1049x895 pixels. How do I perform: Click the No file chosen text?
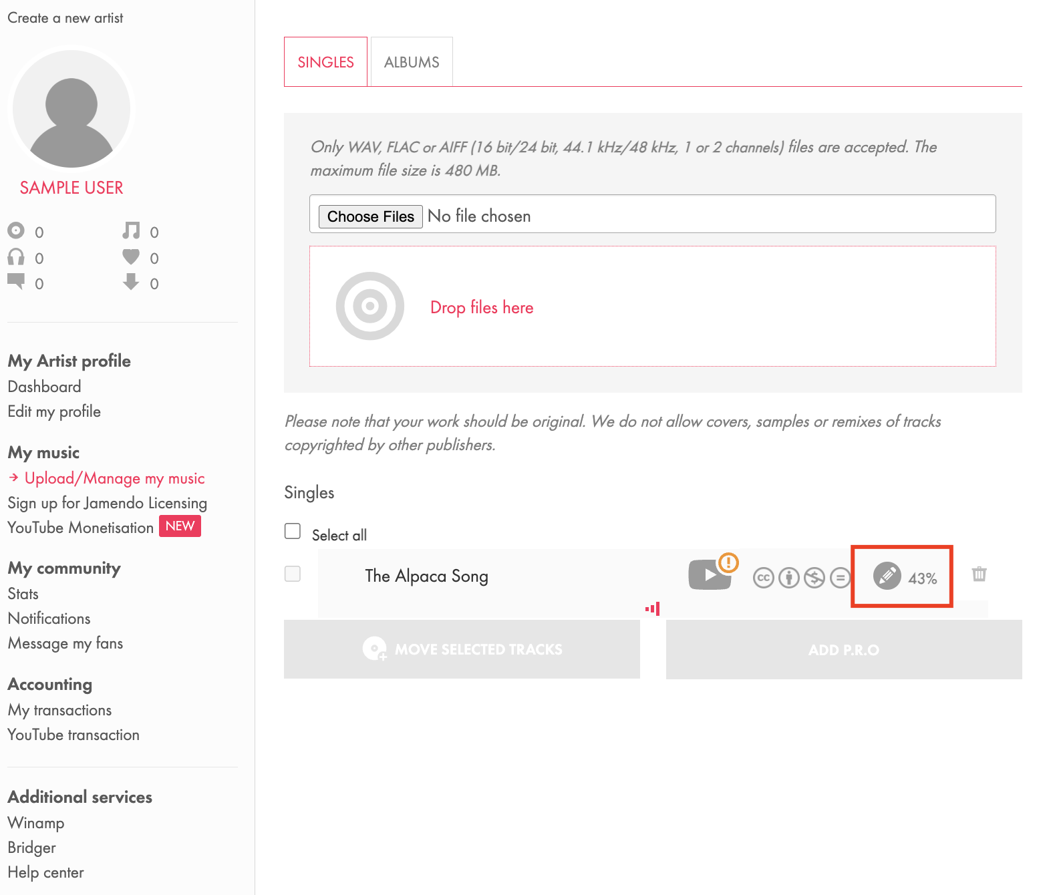(x=479, y=216)
